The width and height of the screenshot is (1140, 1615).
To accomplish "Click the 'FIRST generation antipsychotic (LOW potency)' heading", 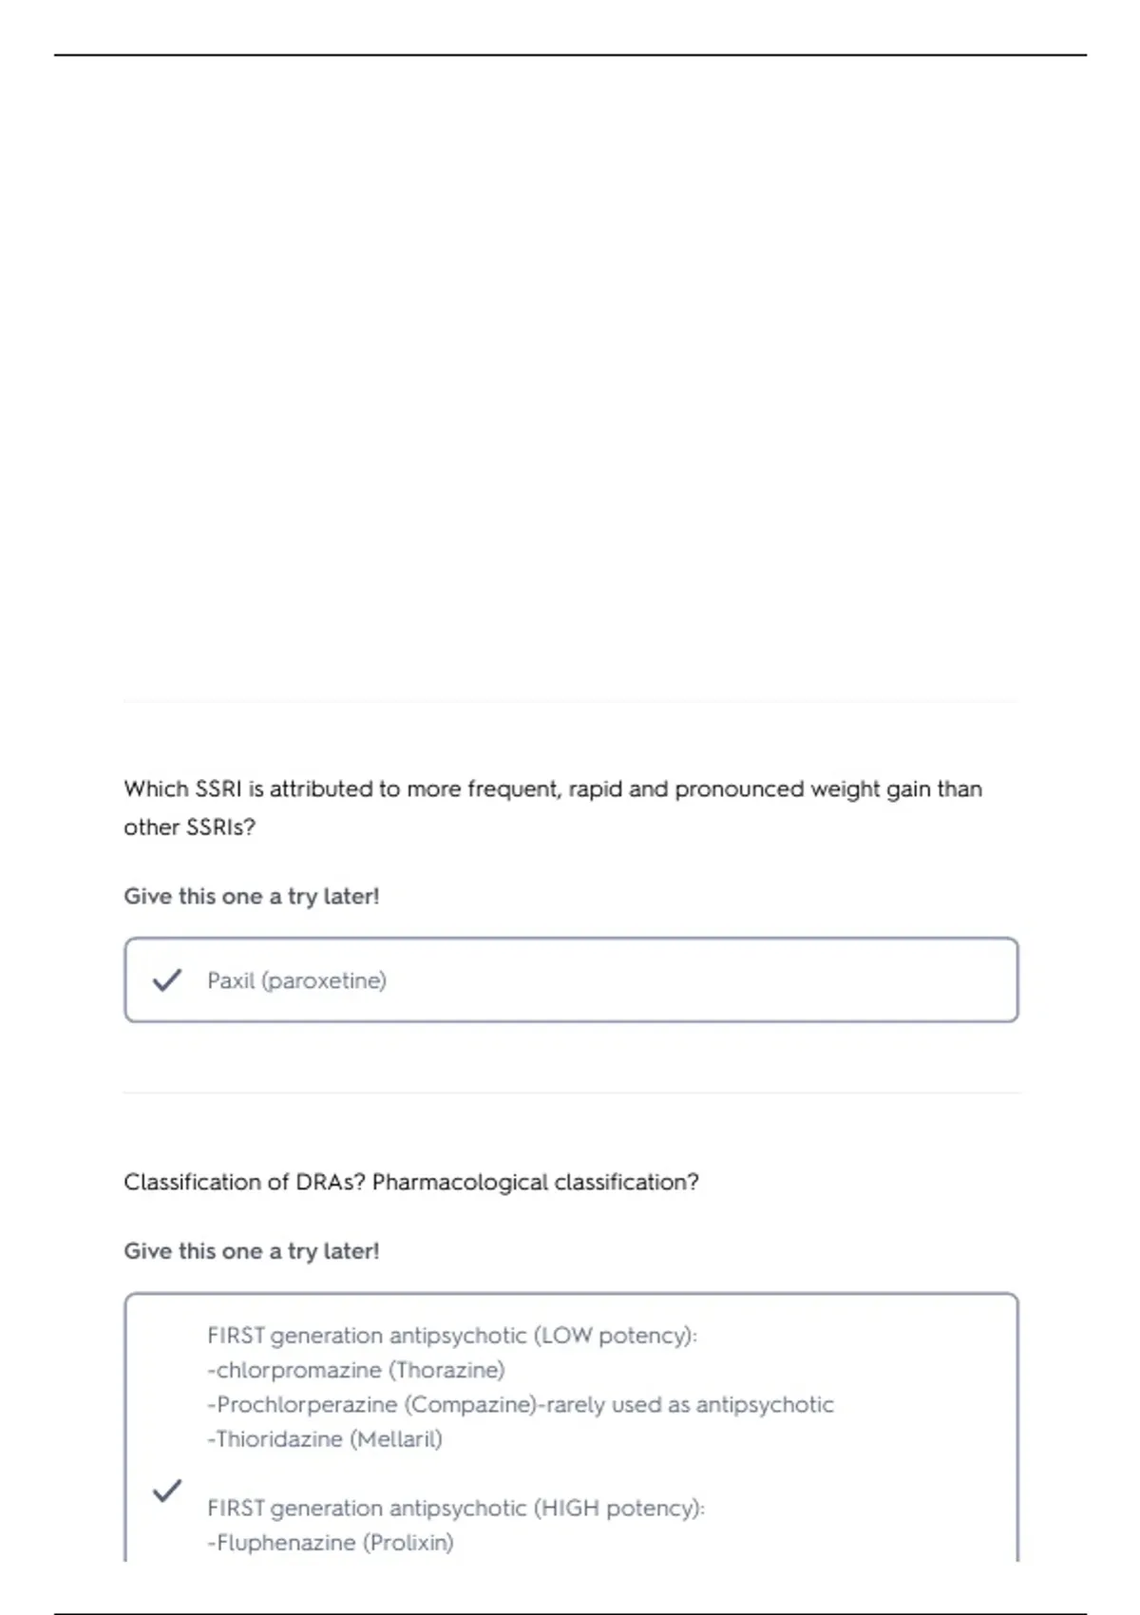I will [x=452, y=1336].
